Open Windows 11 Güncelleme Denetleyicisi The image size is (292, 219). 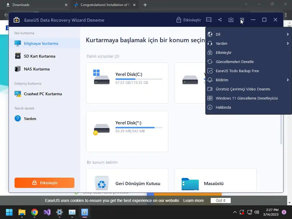pyautogui.click(x=248, y=98)
